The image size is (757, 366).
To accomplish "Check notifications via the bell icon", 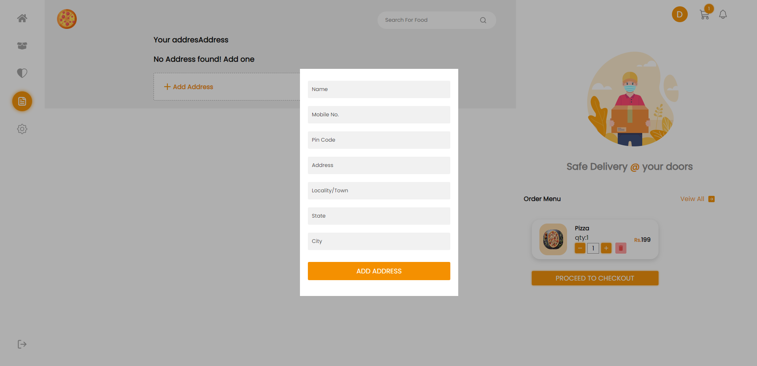I will (723, 14).
